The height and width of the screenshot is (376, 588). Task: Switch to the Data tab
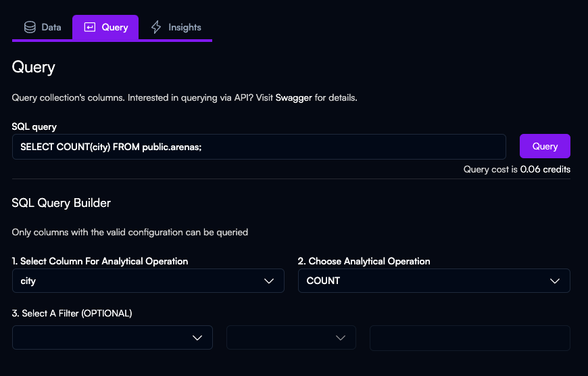click(43, 27)
